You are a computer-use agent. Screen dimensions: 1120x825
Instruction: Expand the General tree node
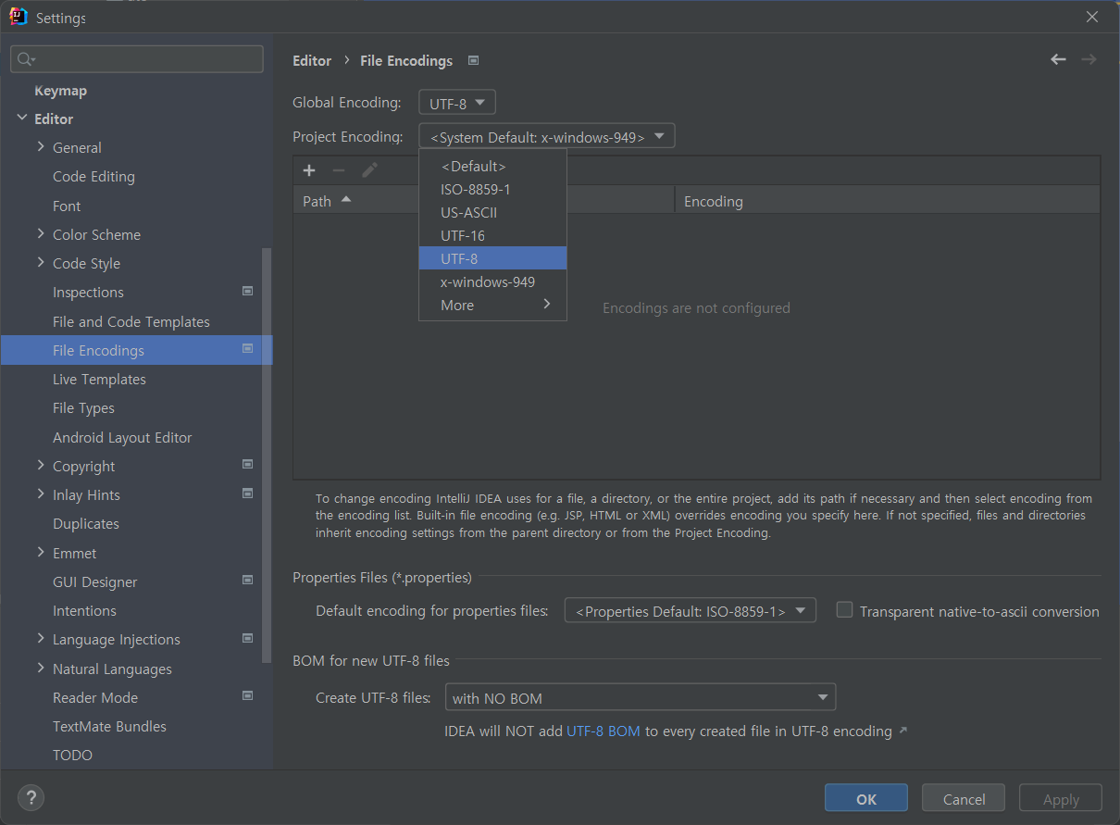41,147
